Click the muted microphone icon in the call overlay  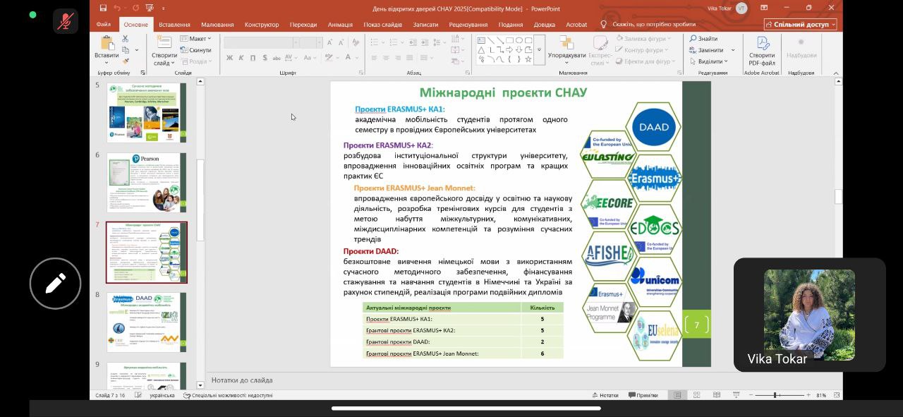click(x=66, y=21)
